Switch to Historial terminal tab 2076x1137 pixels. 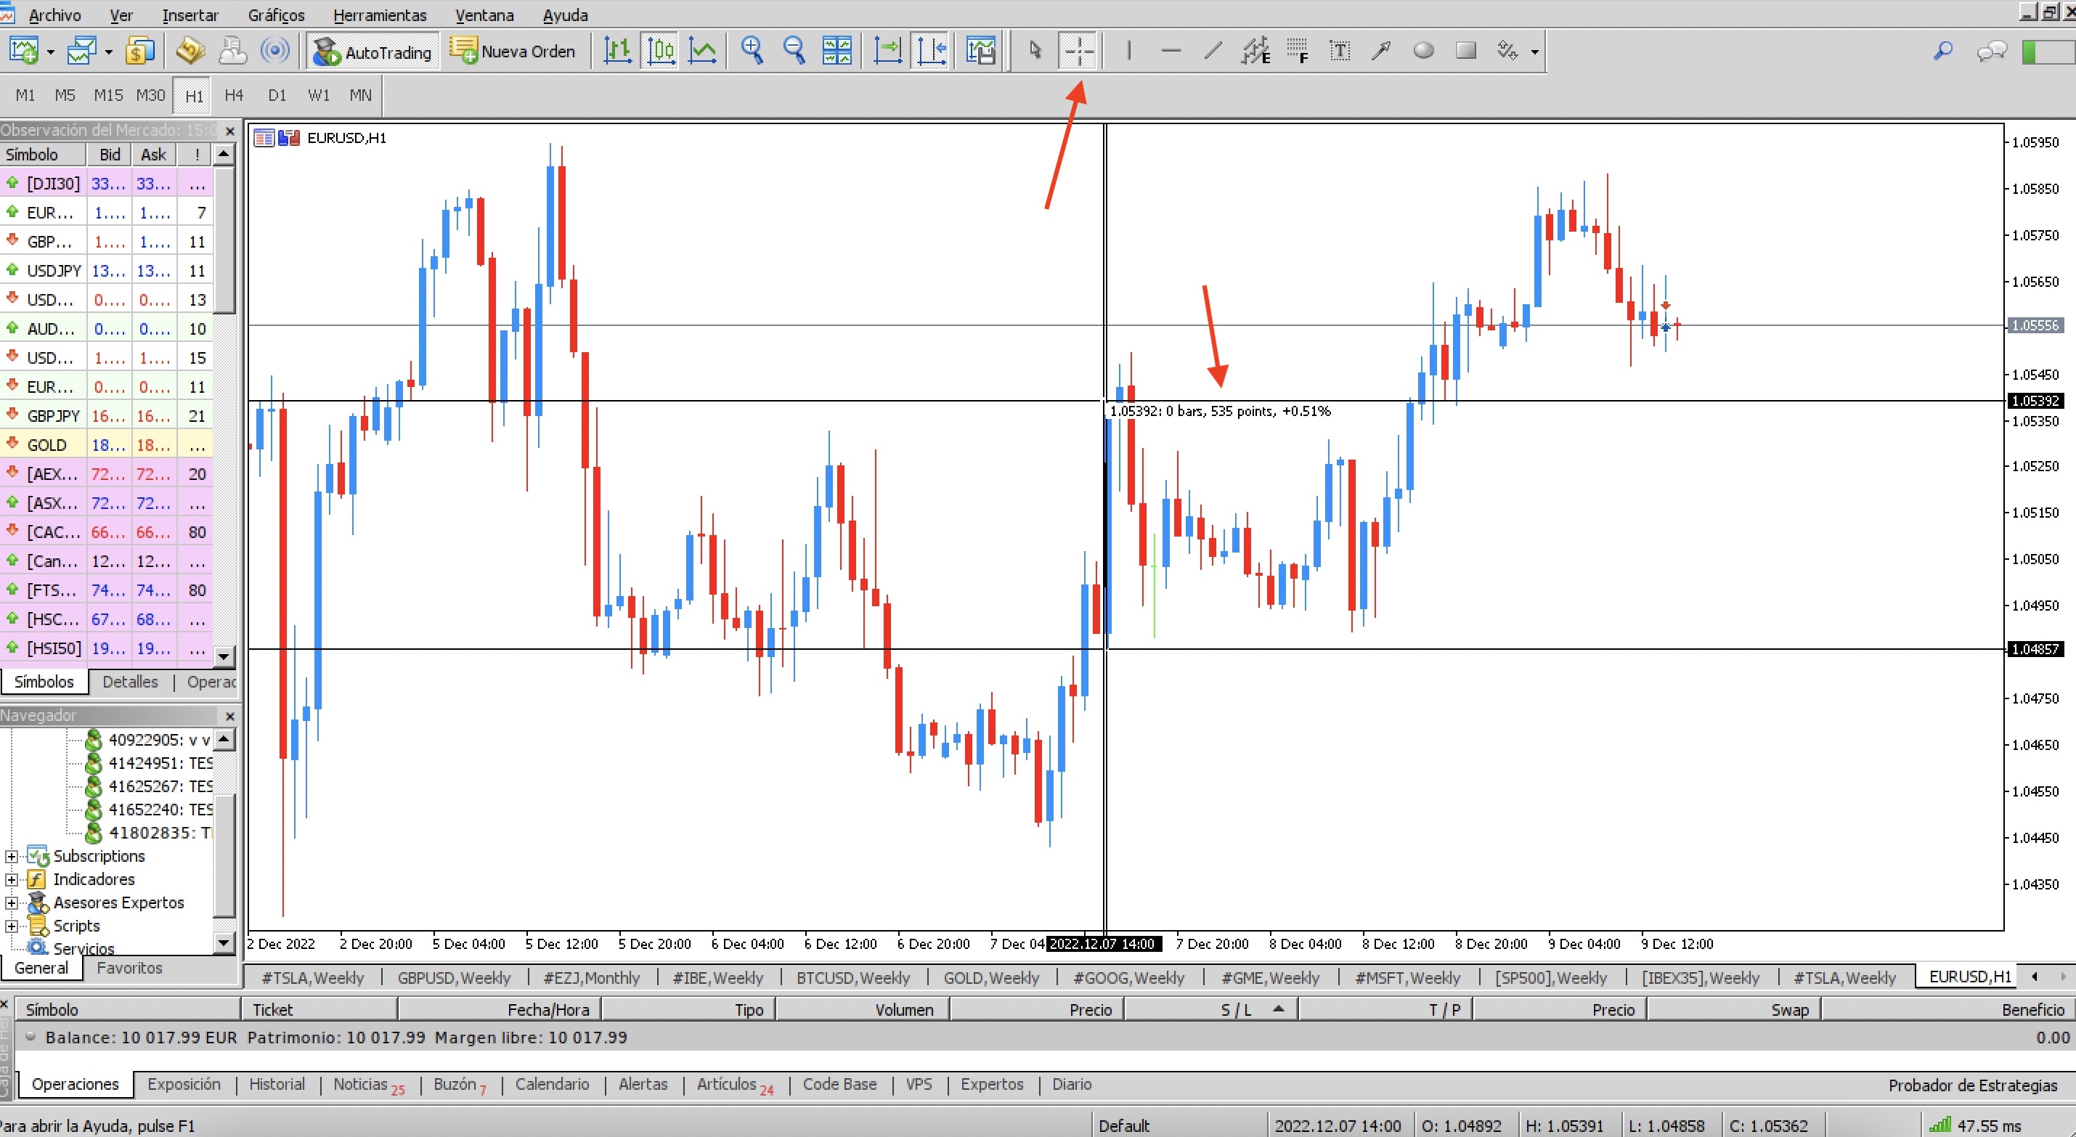click(277, 1085)
